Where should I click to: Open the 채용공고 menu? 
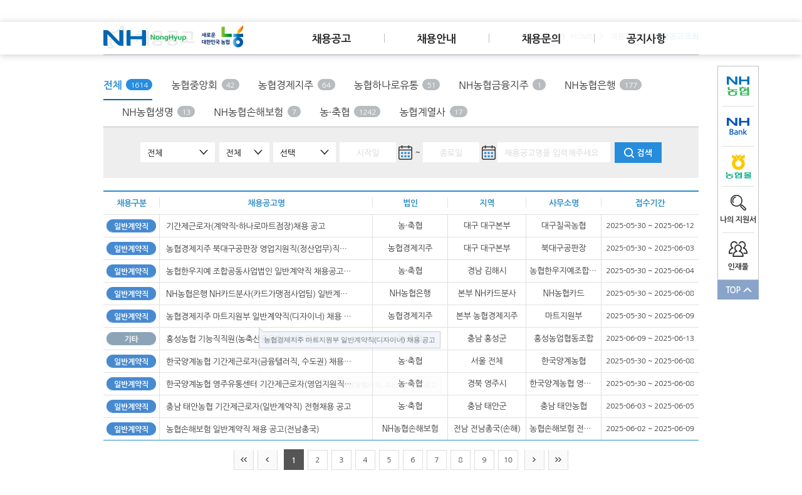pyautogui.click(x=331, y=38)
